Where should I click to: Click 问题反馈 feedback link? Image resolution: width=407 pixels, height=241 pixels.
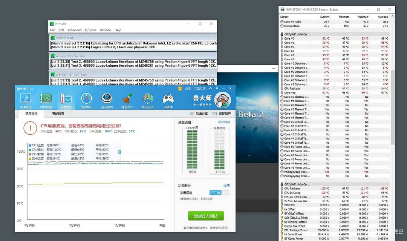click(199, 89)
